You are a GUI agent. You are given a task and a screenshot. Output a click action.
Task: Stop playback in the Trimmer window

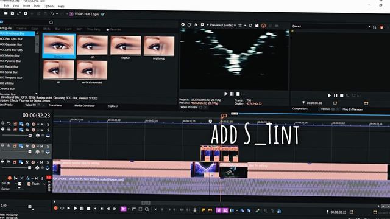342,96
